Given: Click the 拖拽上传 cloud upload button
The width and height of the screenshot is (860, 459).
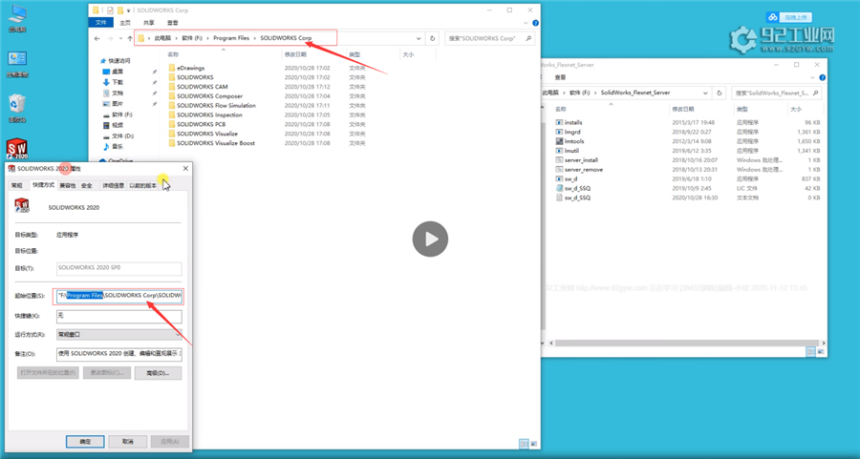Looking at the screenshot, I should 789,17.
